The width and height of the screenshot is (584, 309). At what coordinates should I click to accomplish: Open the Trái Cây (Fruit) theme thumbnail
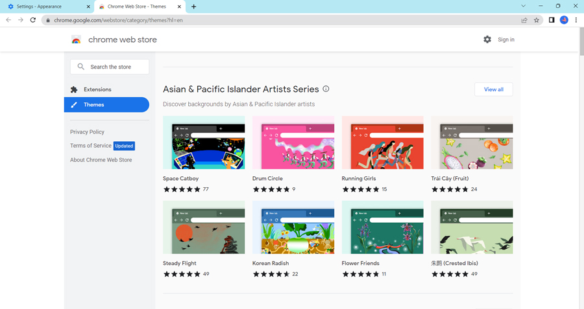(x=472, y=143)
